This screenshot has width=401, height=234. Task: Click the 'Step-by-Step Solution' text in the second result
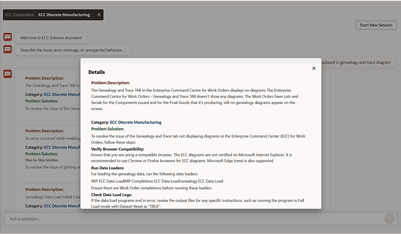click(41, 160)
